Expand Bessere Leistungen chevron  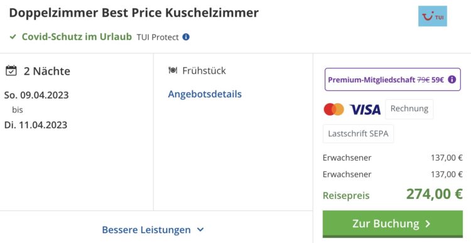coord(200,230)
